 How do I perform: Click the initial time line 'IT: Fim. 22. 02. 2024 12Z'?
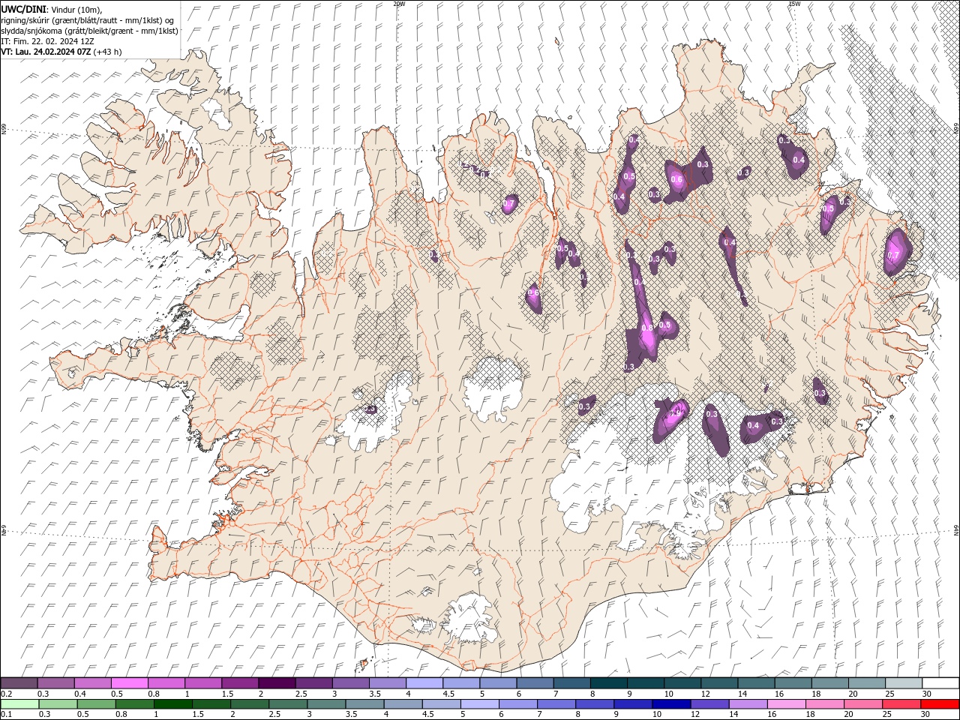coord(47,41)
